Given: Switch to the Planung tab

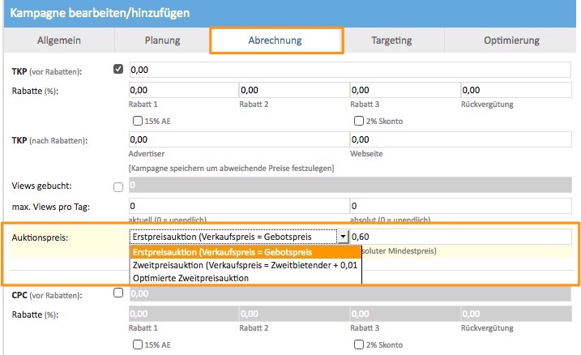Looking at the screenshot, I should point(162,40).
